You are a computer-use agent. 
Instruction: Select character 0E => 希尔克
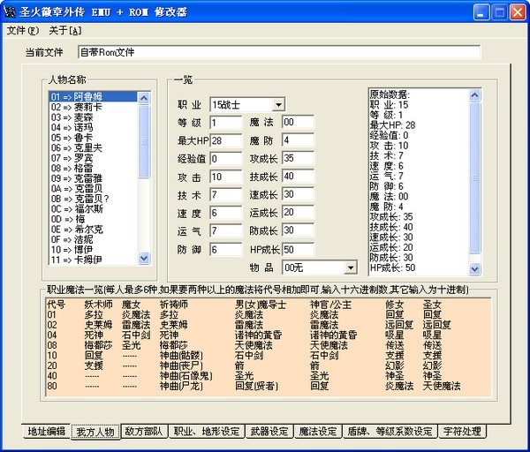(94, 229)
